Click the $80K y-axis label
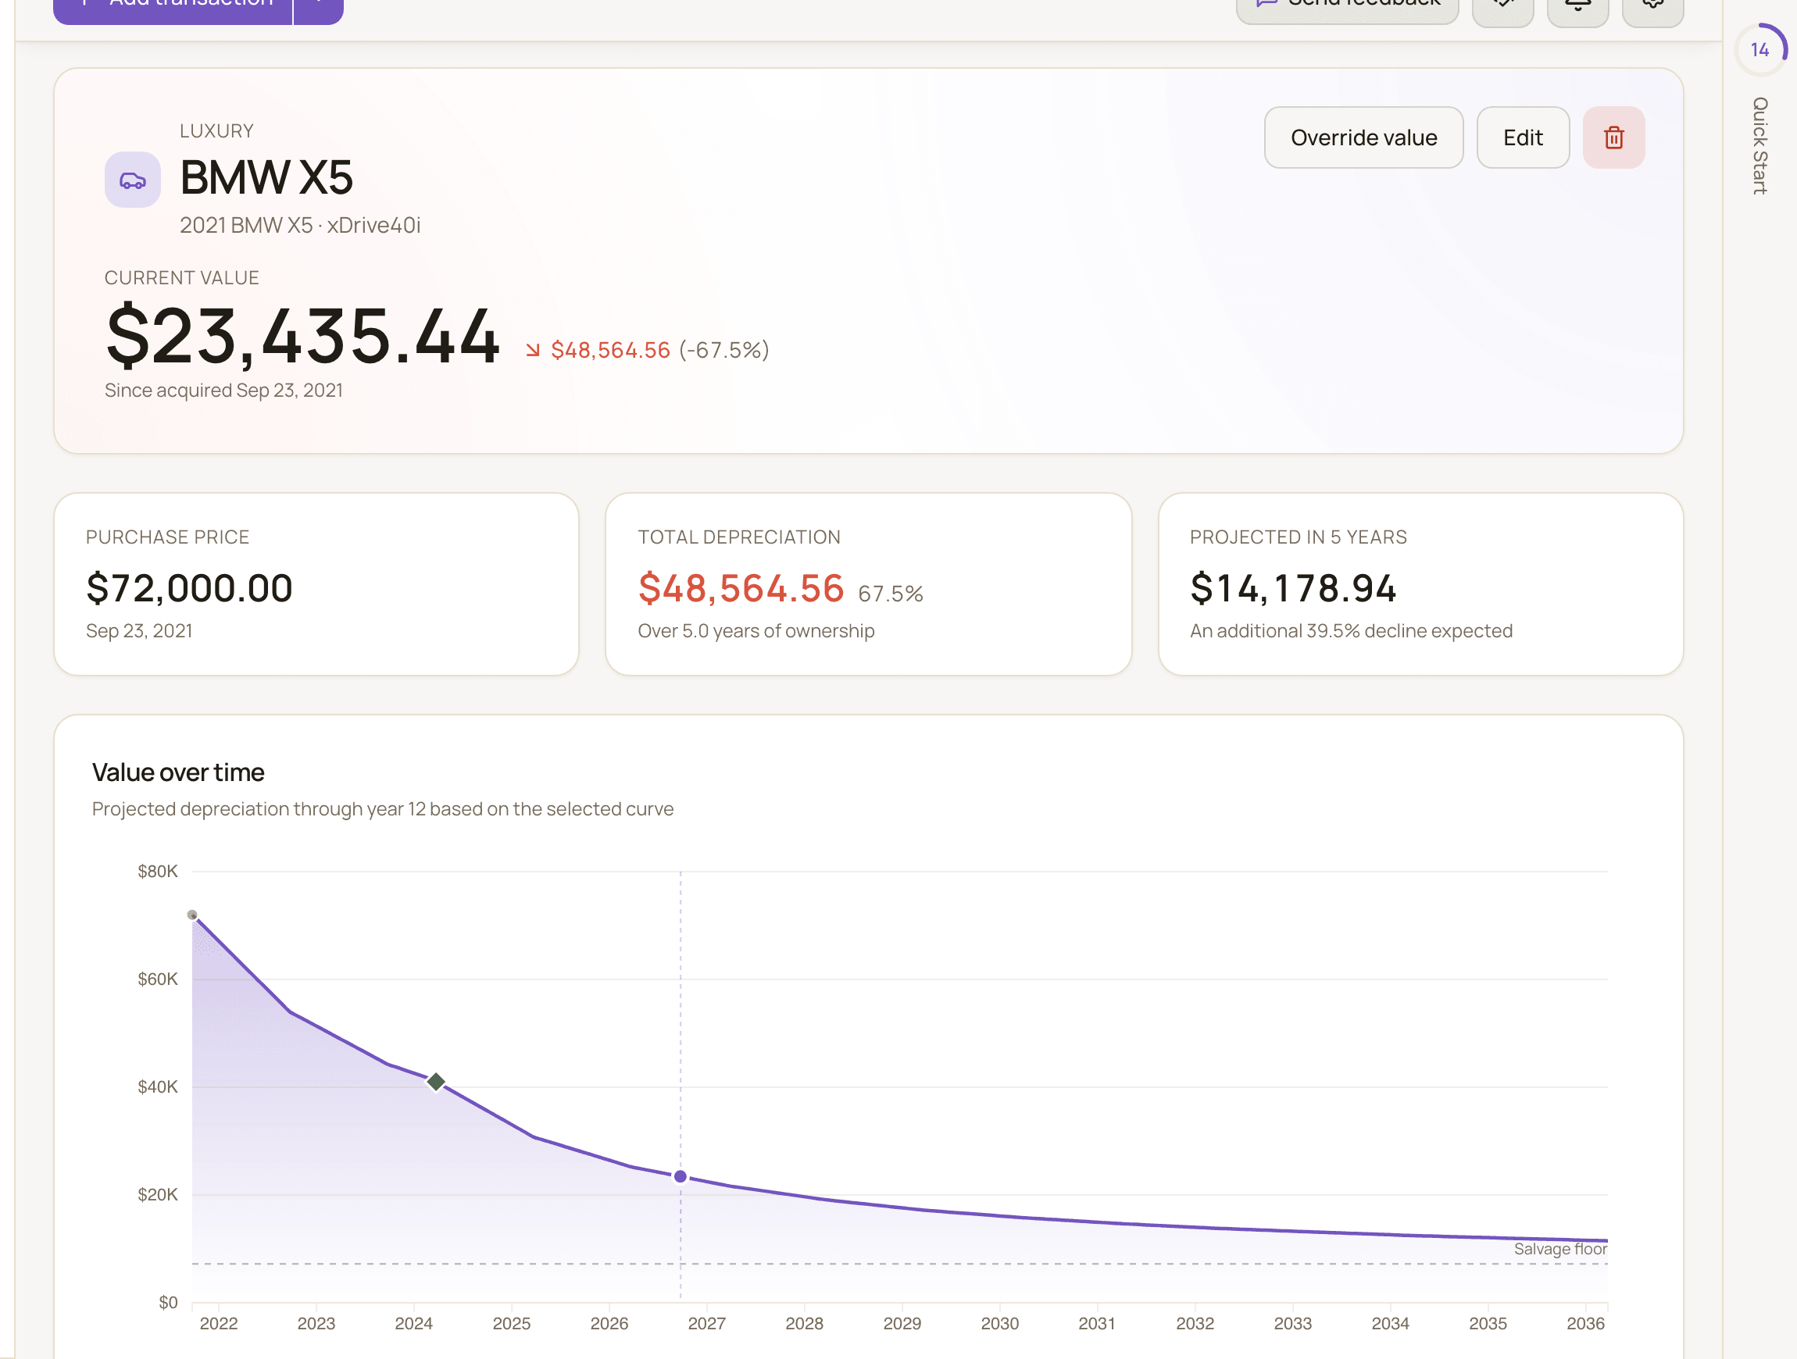Image resolution: width=1797 pixels, height=1359 pixels. [158, 872]
